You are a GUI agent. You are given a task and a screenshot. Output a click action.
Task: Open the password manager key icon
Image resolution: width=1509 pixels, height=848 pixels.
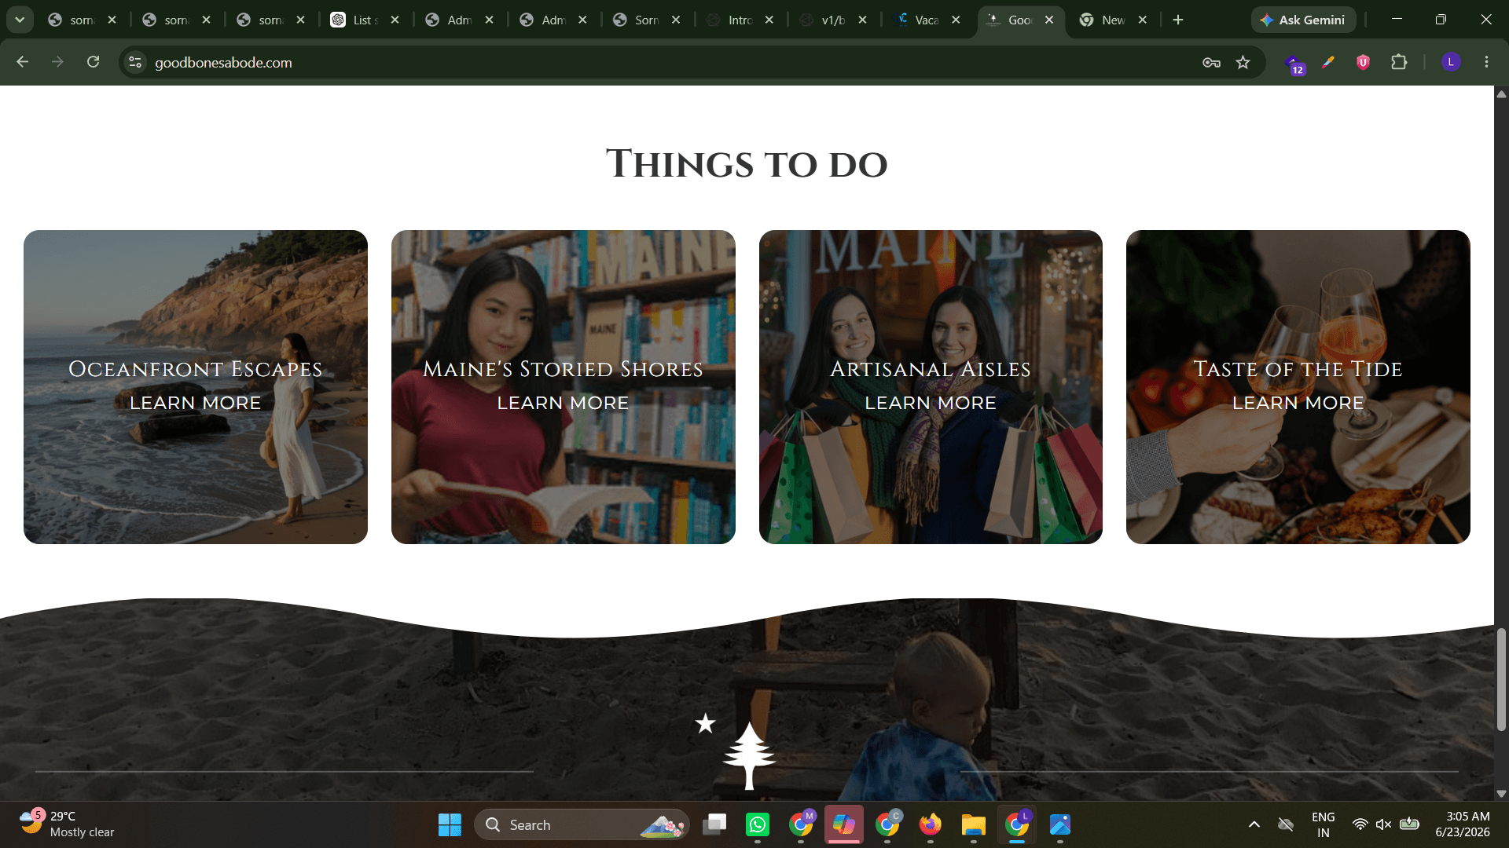(x=1211, y=62)
